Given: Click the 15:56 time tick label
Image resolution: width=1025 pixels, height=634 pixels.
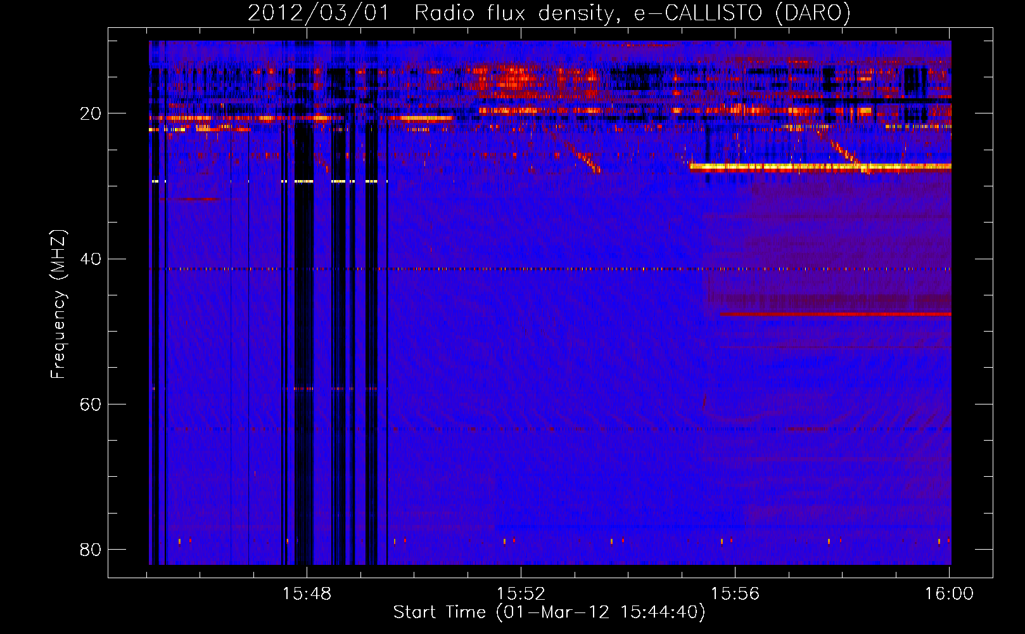Looking at the screenshot, I should tap(735, 594).
